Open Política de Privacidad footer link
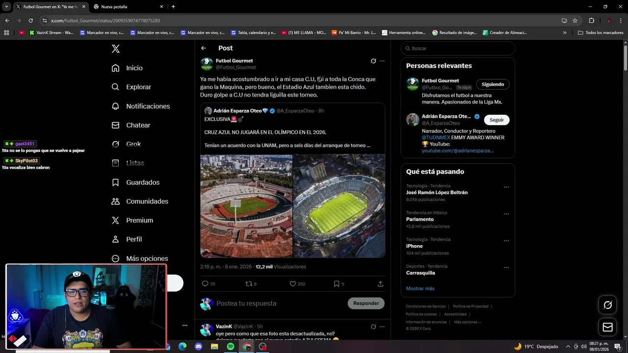The width and height of the screenshot is (628, 353). pos(471,306)
